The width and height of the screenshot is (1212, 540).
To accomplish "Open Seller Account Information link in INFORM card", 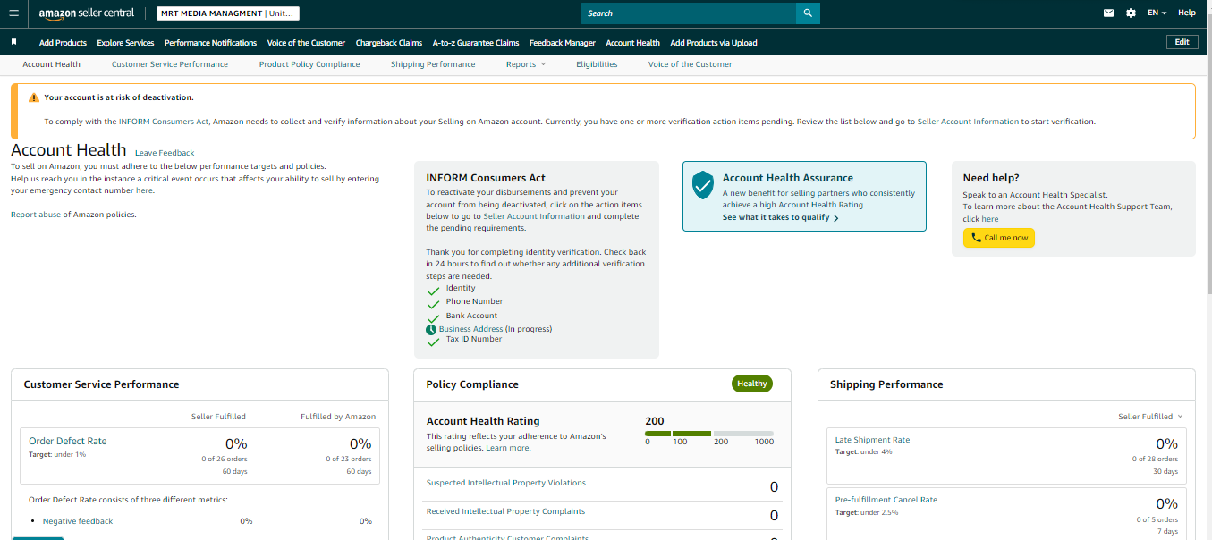I will pyautogui.click(x=534, y=216).
